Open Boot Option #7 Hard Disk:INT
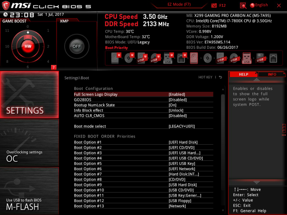Viewport: 287px width, 215px height. click(x=143, y=174)
